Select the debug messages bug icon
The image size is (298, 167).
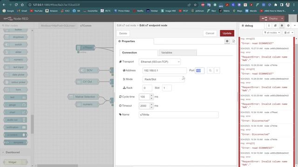[282, 26]
